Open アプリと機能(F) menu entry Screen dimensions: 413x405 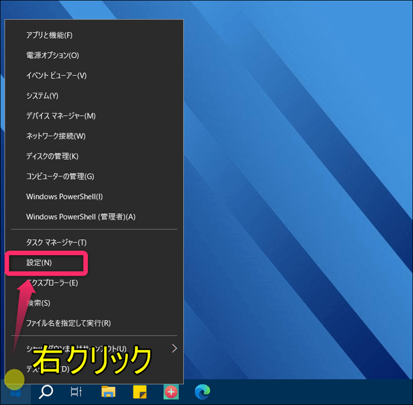coord(50,35)
